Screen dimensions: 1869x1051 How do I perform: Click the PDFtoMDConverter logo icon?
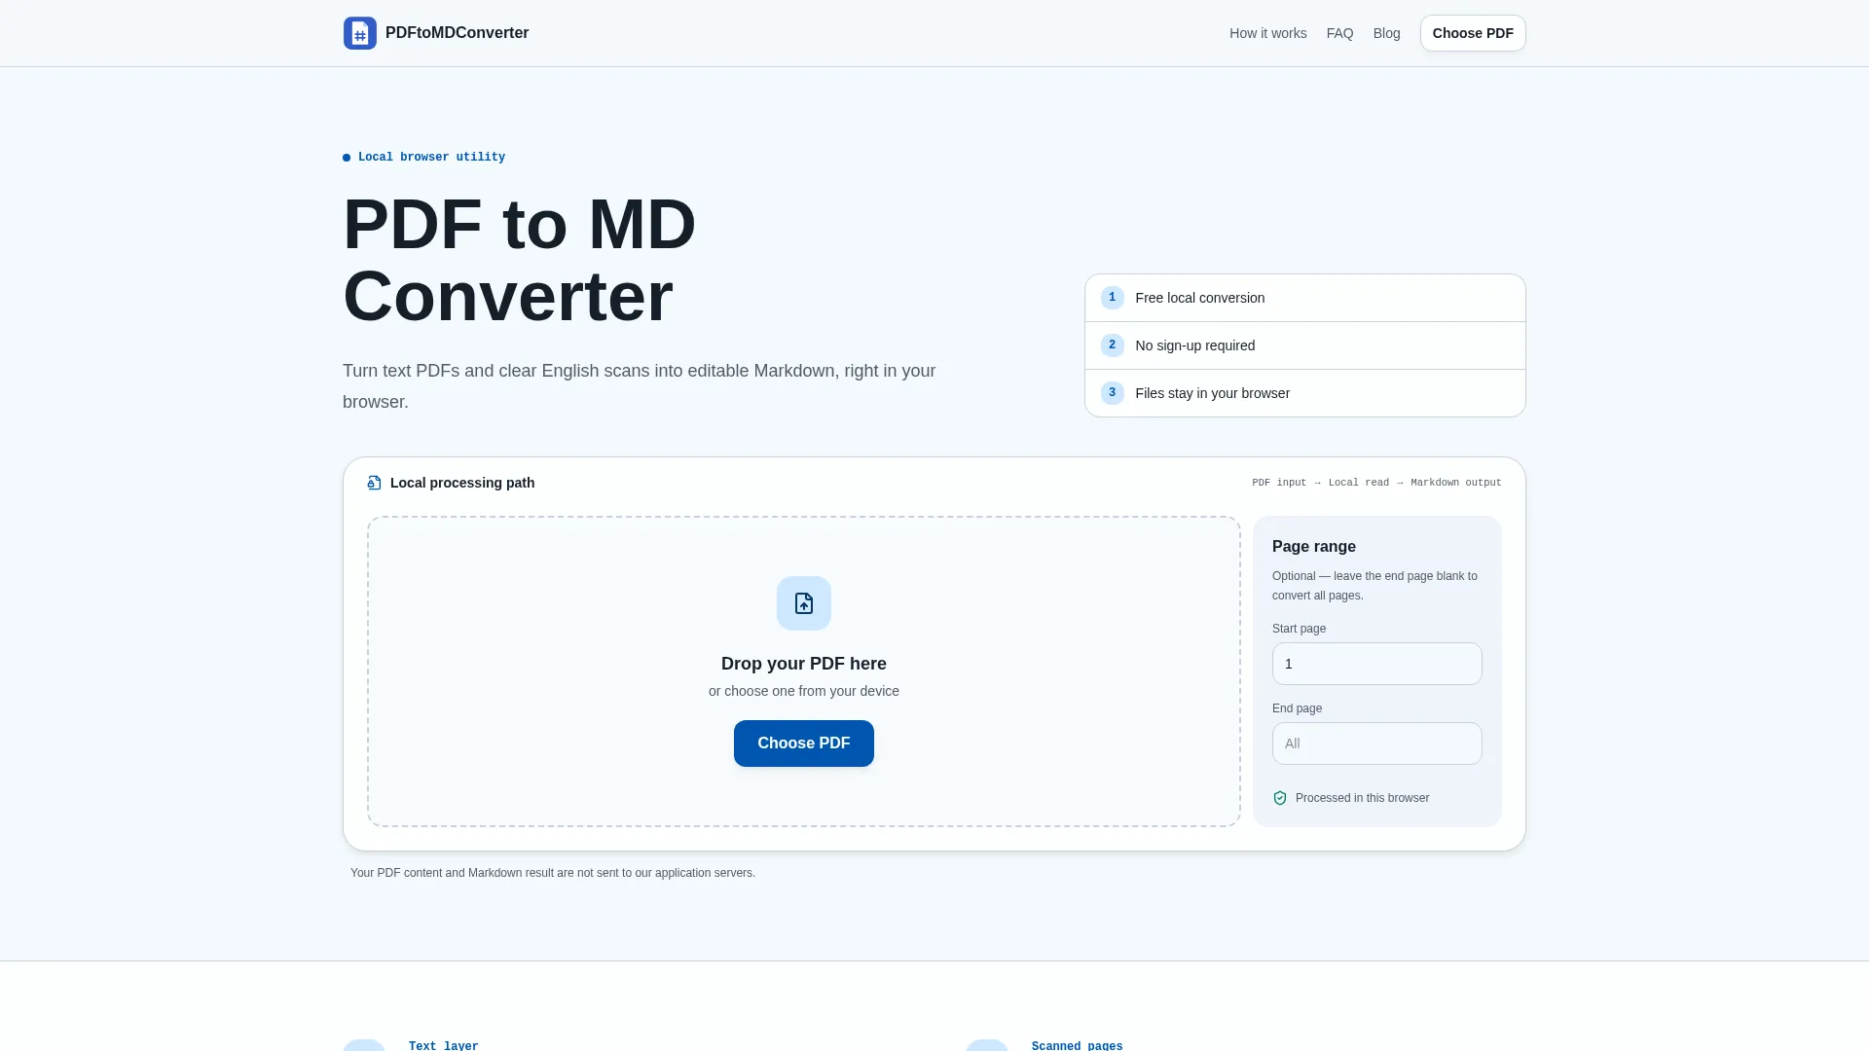point(359,33)
